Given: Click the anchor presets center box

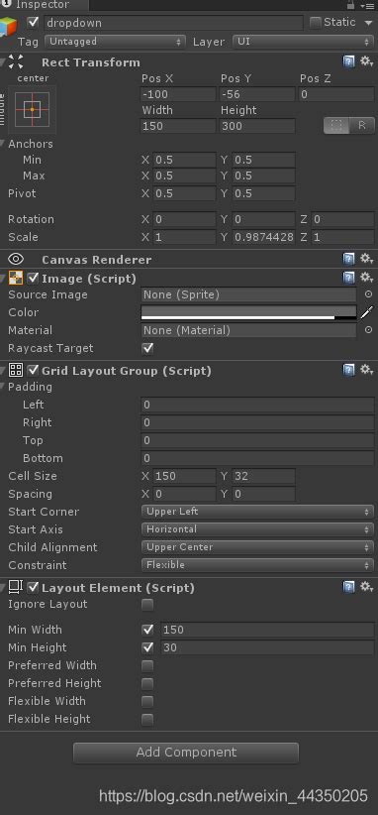Looking at the screenshot, I should coord(32,110).
